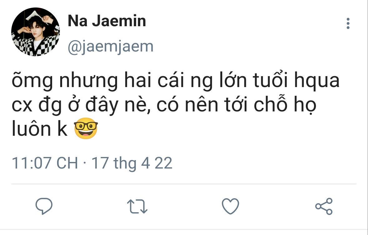Click the divider line above action icons
Screen dimensions: 368x235
(184, 184)
